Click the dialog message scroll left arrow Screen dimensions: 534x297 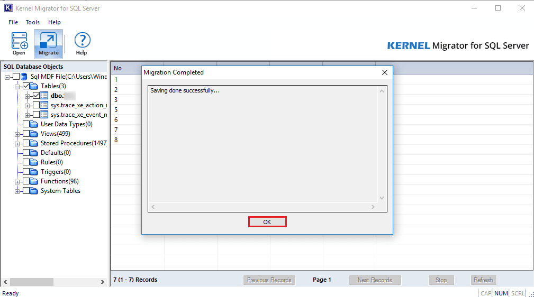tap(153, 207)
